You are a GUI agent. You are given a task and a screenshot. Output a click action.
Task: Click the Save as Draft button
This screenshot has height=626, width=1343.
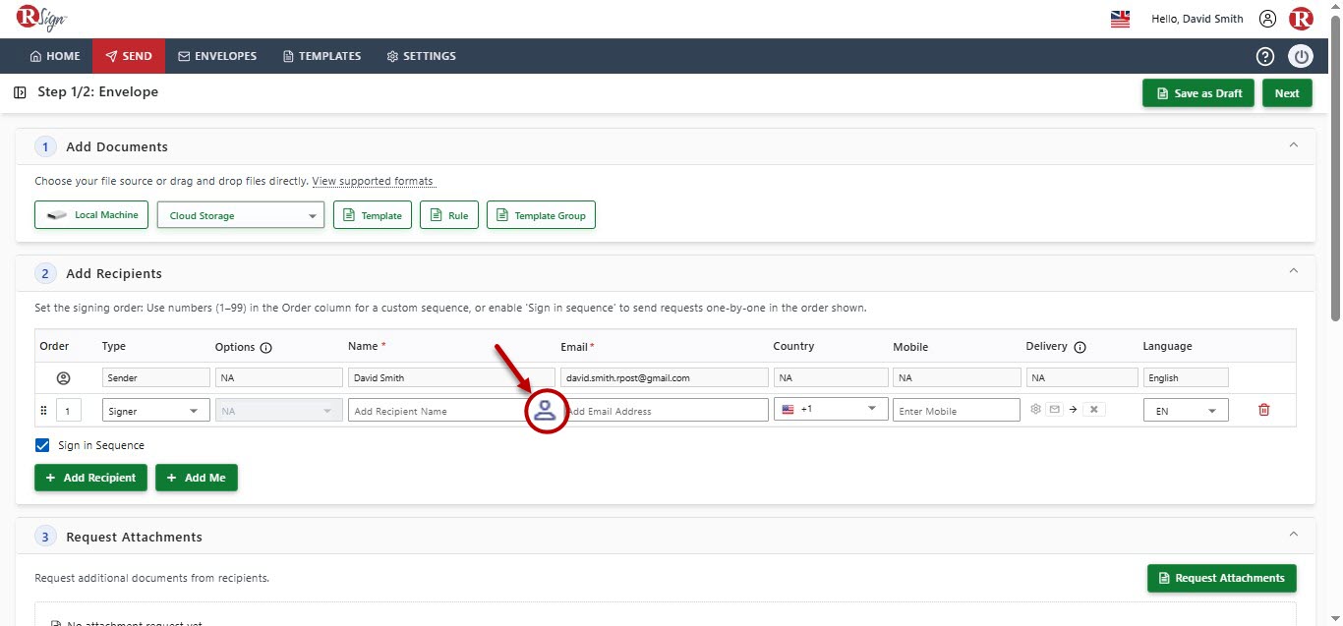click(x=1197, y=93)
